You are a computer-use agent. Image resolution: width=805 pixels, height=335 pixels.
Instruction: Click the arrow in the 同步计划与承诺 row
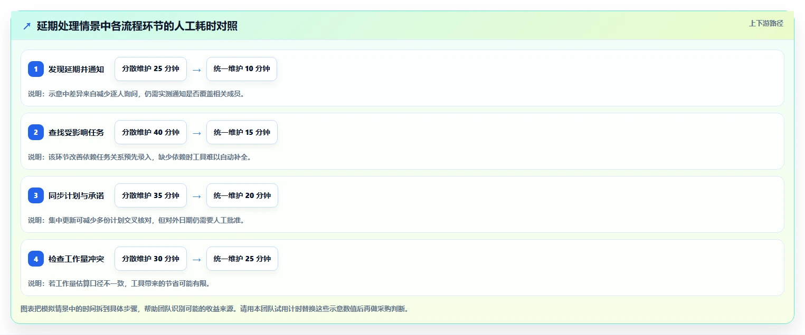click(x=196, y=196)
